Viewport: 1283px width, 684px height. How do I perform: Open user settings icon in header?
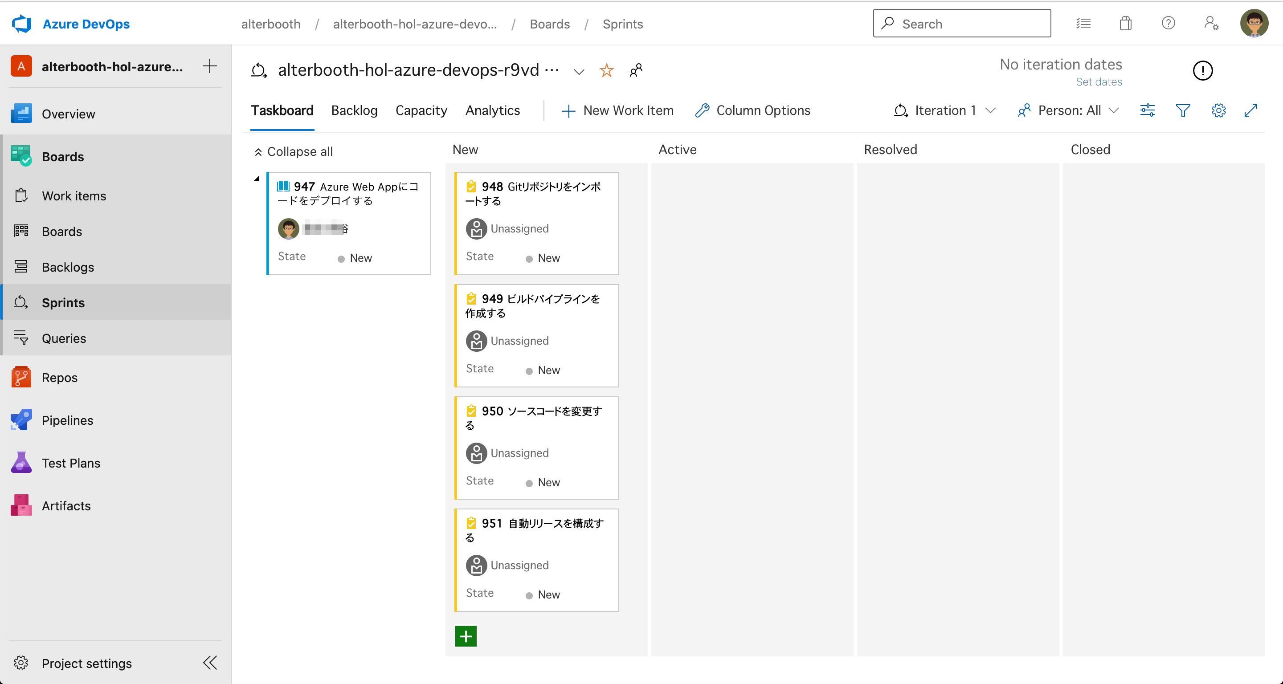click(x=1211, y=24)
